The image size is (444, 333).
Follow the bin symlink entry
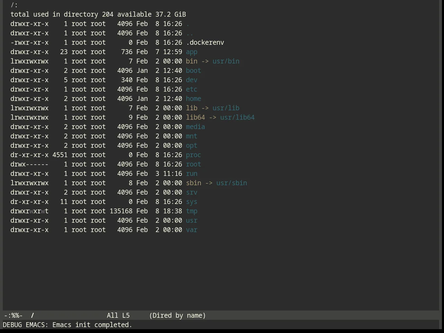click(x=191, y=61)
